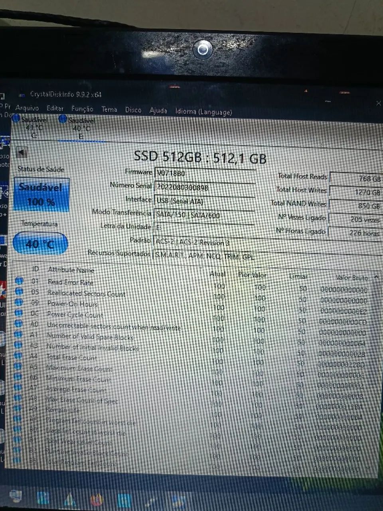Click the raw value 0000000000E2 of Power-On Hours
This screenshot has height=511, width=383.
pyautogui.click(x=343, y=311)
